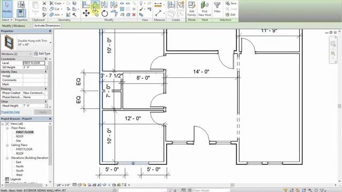Open the East elevation view
This screenshot has width=342, height=192.
tap(19, 162)
